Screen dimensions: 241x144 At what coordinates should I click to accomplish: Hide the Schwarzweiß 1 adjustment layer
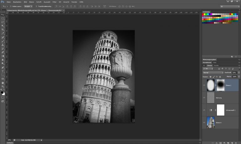[x=204, y=110]
